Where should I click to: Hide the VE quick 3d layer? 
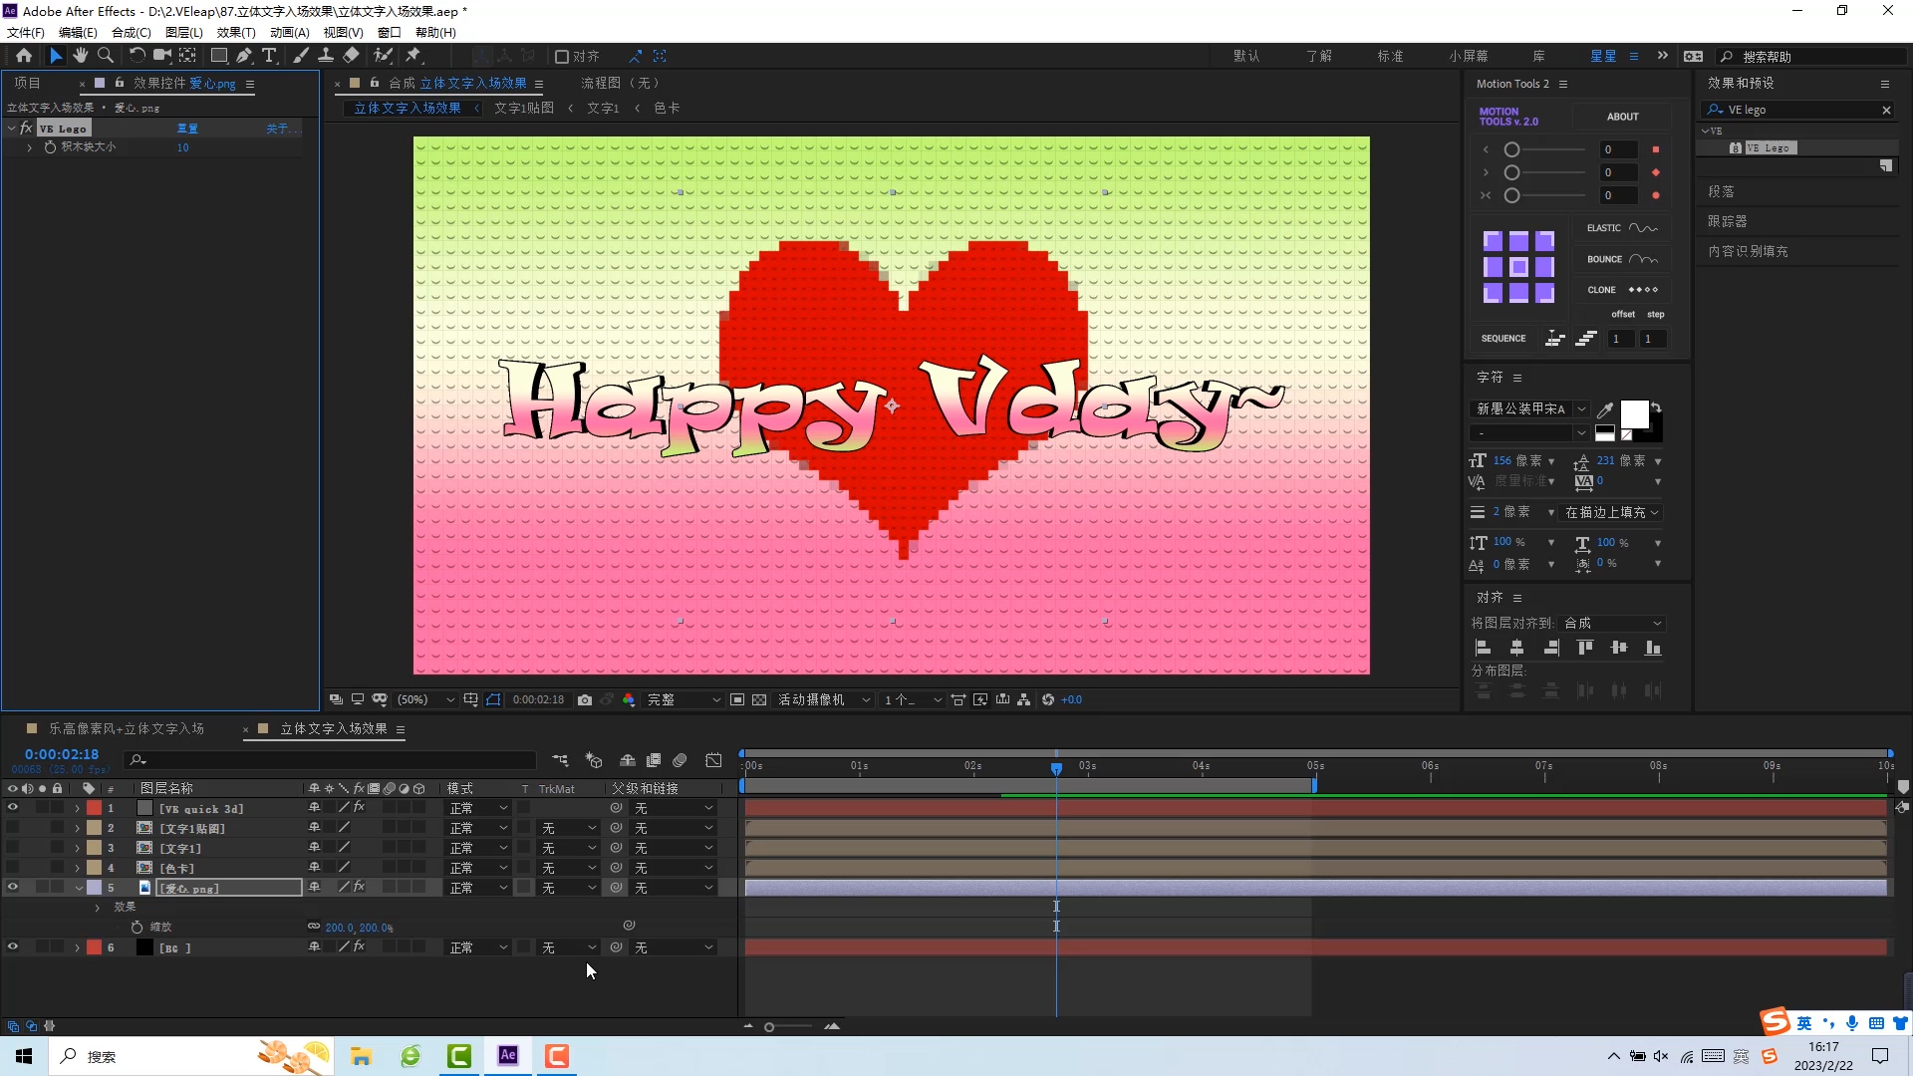(12, 808)
